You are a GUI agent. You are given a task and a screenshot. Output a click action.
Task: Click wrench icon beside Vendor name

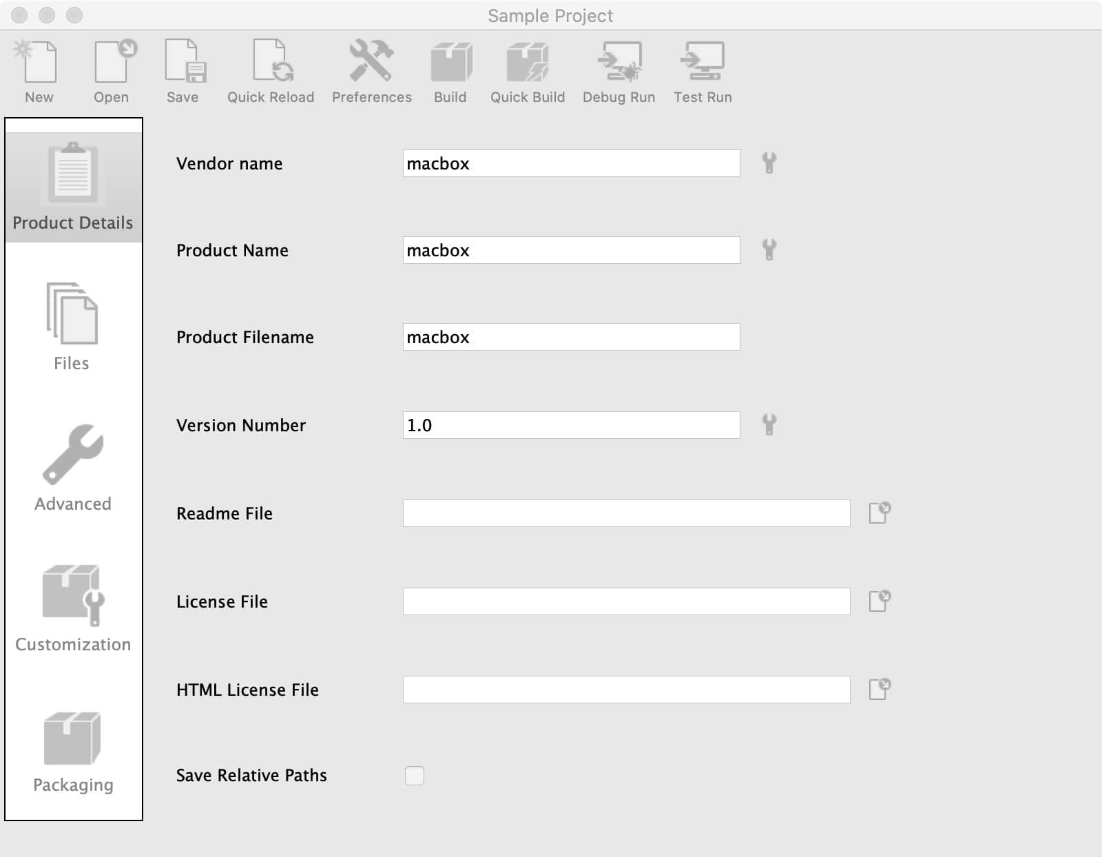pyautogui.click(x=769, y=163)
